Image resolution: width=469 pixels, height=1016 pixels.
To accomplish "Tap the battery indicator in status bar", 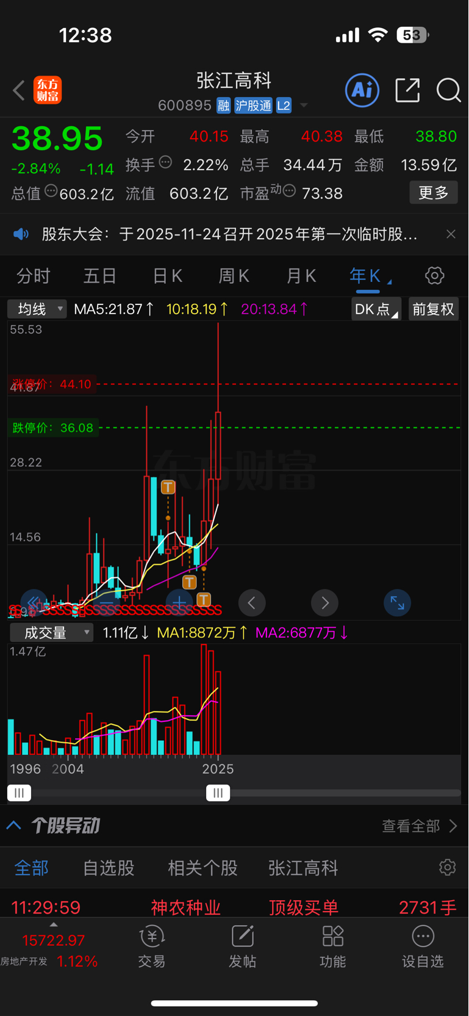I will point(413,35).
